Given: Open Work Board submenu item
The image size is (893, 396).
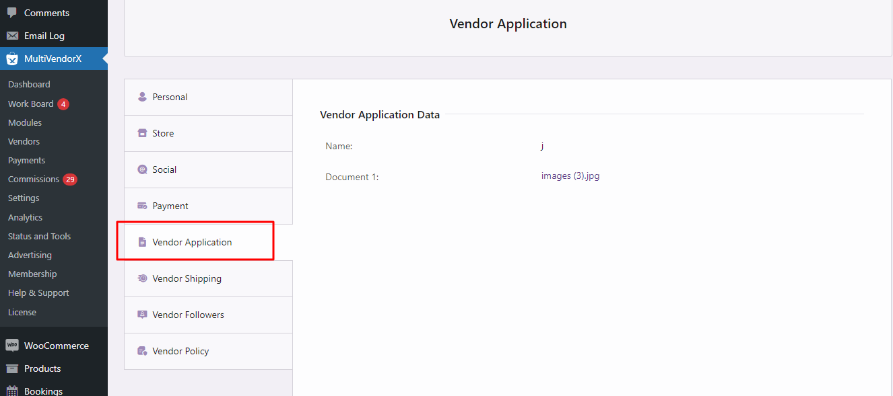Looking at the screenshot, I should click(x=31, y=104).
